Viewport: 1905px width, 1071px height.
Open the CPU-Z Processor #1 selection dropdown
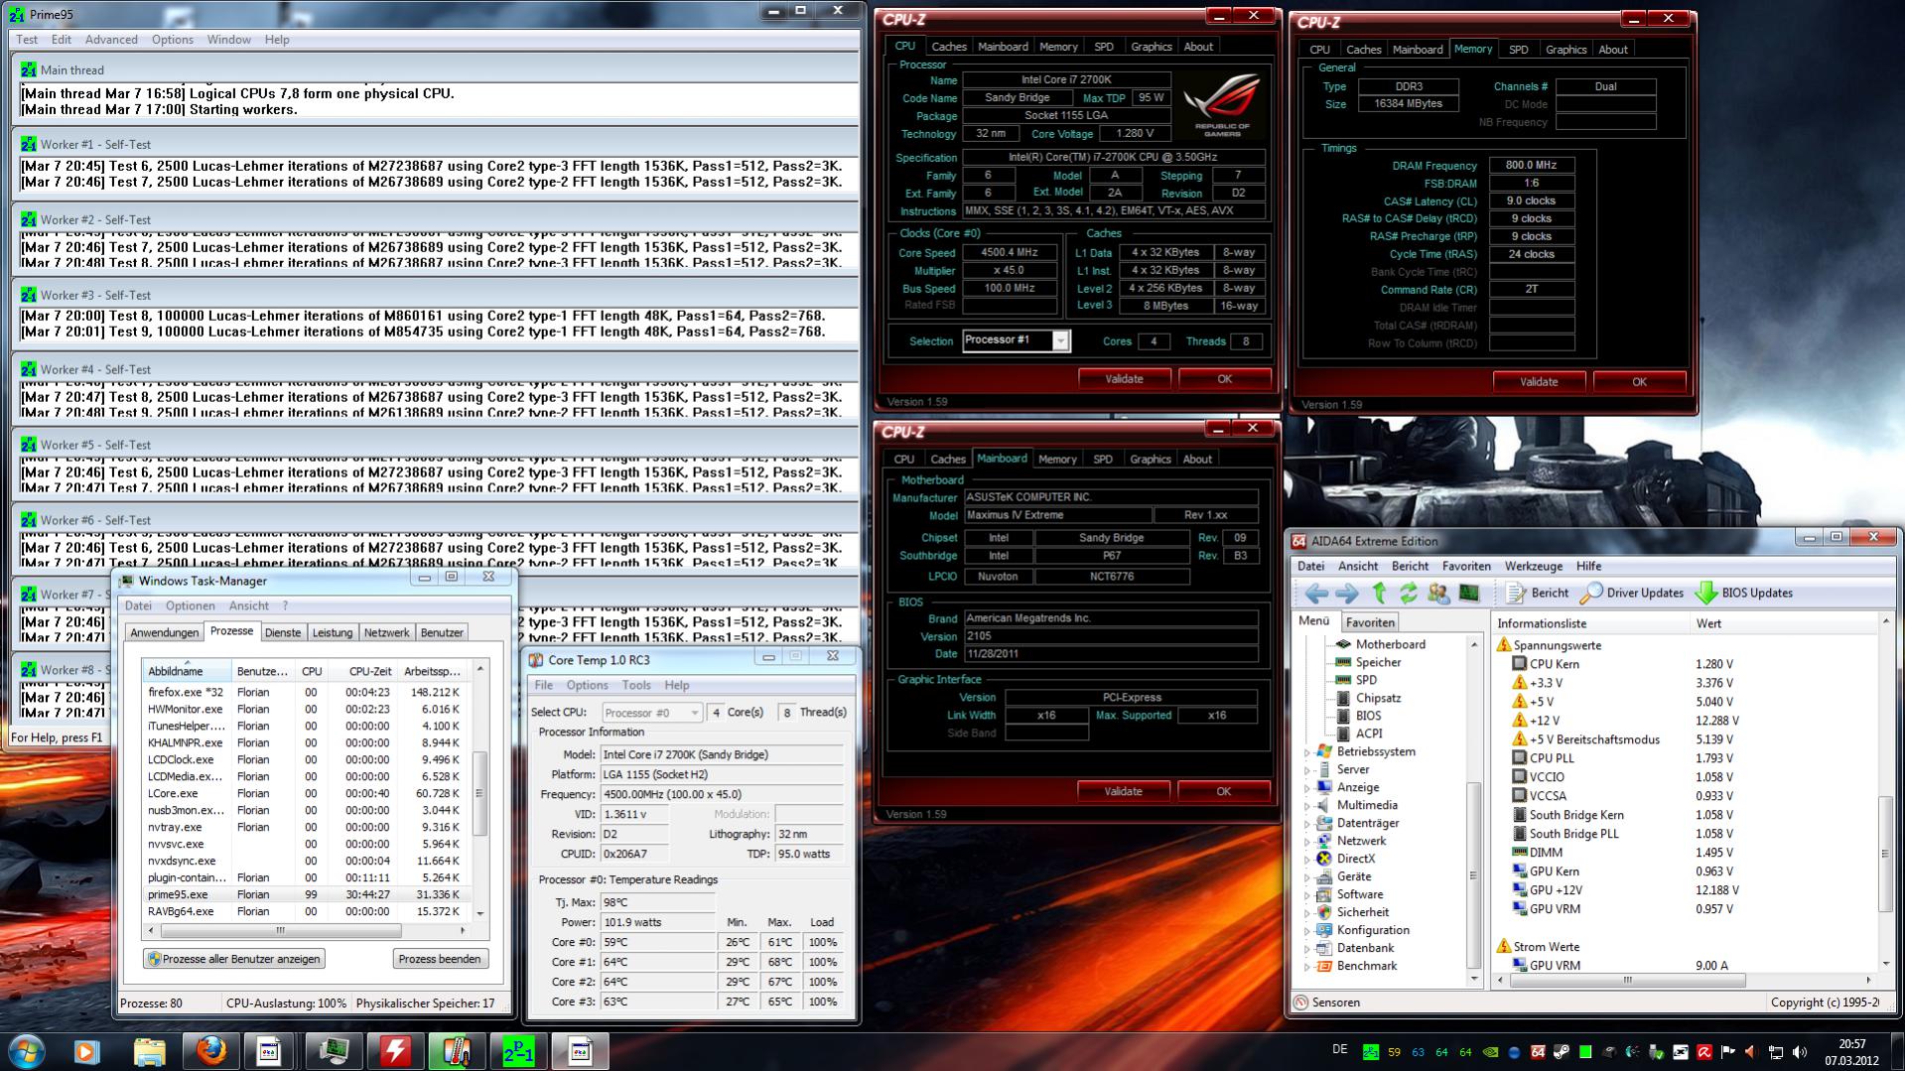pos(1060,341)
